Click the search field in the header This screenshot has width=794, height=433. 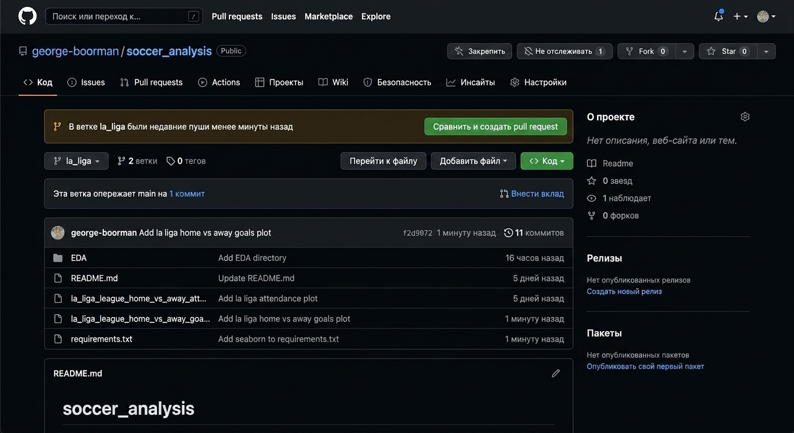(123, 16)
